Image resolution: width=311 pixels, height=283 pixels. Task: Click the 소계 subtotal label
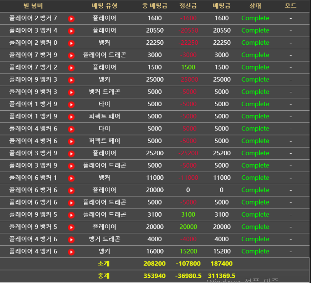click(x=103, y=264)
